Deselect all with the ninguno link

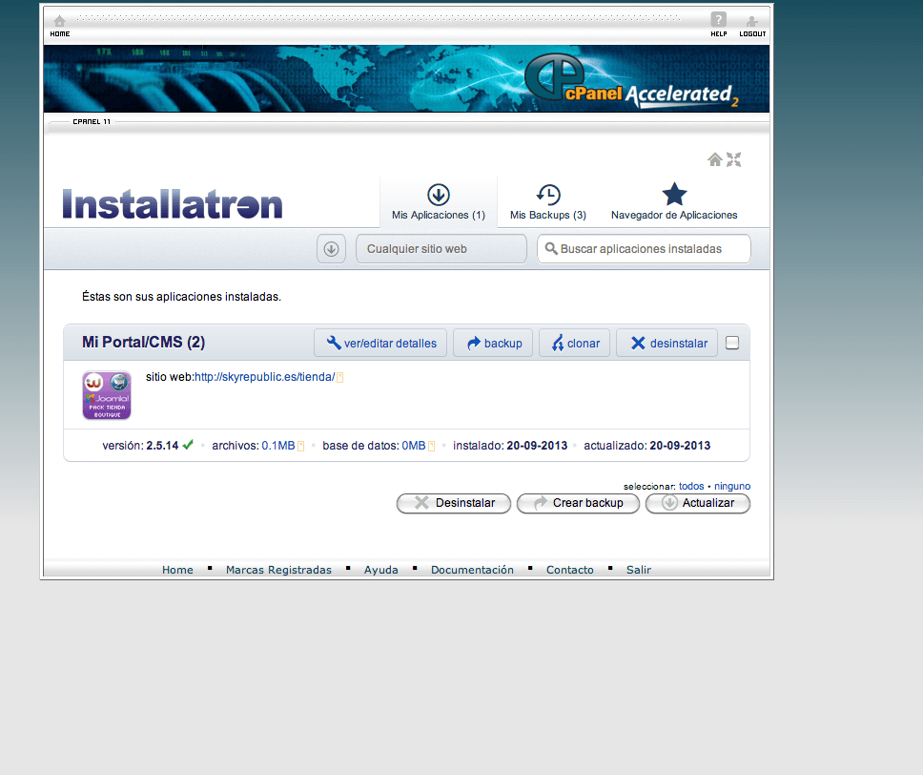pos(732,486)
